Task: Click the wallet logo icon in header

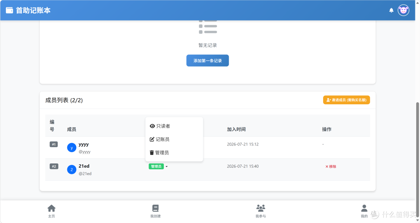Action: tap(9, 11)
